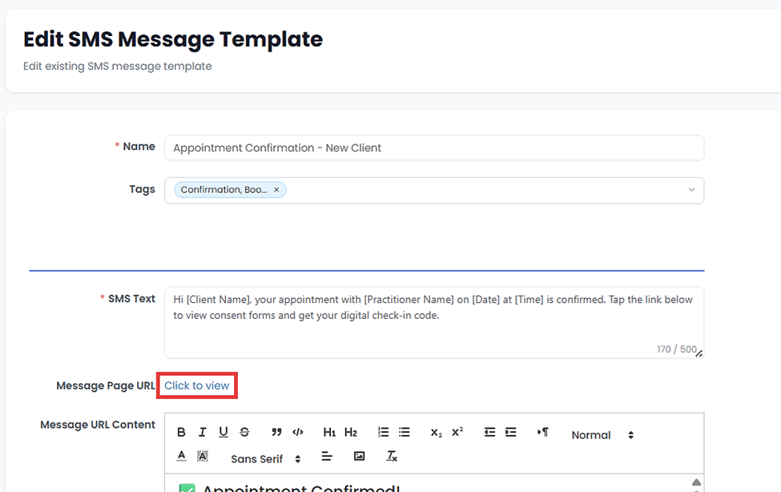This screenshot has width=781, height=492.
Task: Insert a blockquote
Action: (x=276, y=433)
